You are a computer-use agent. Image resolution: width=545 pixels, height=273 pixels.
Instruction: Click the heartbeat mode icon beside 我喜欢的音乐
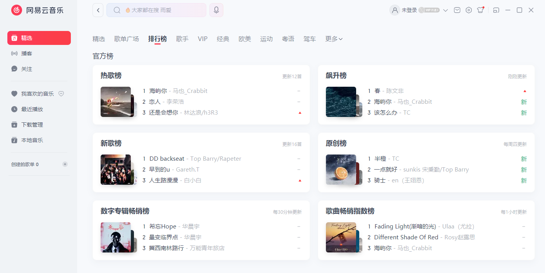pos(61,94)
